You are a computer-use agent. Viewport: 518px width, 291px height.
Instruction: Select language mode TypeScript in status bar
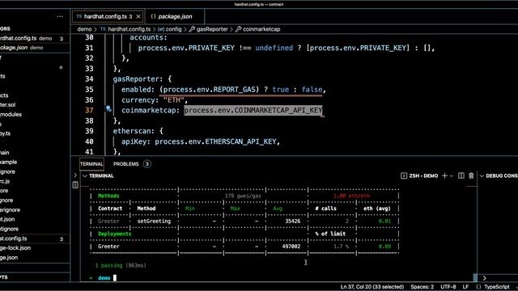coord(496,287)
